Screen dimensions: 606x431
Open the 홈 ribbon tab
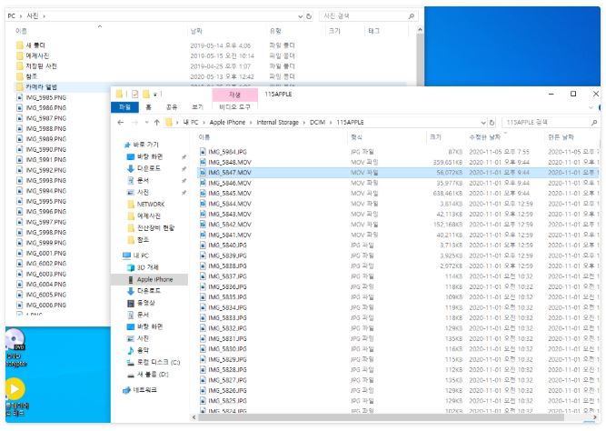[x=148, y=107]
